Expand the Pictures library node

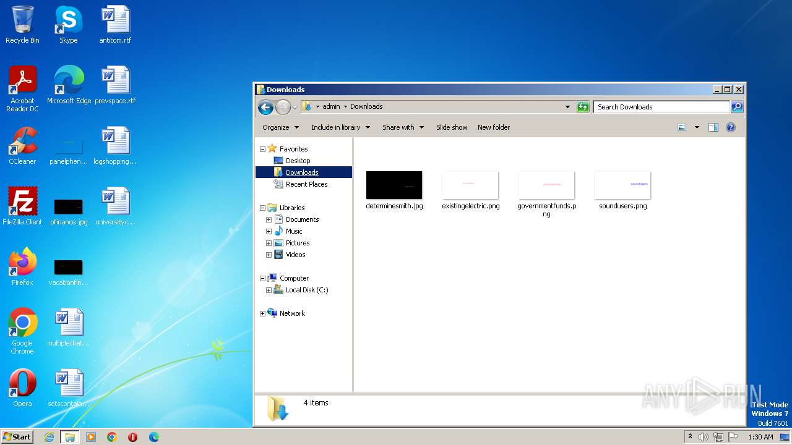point(269,243)
